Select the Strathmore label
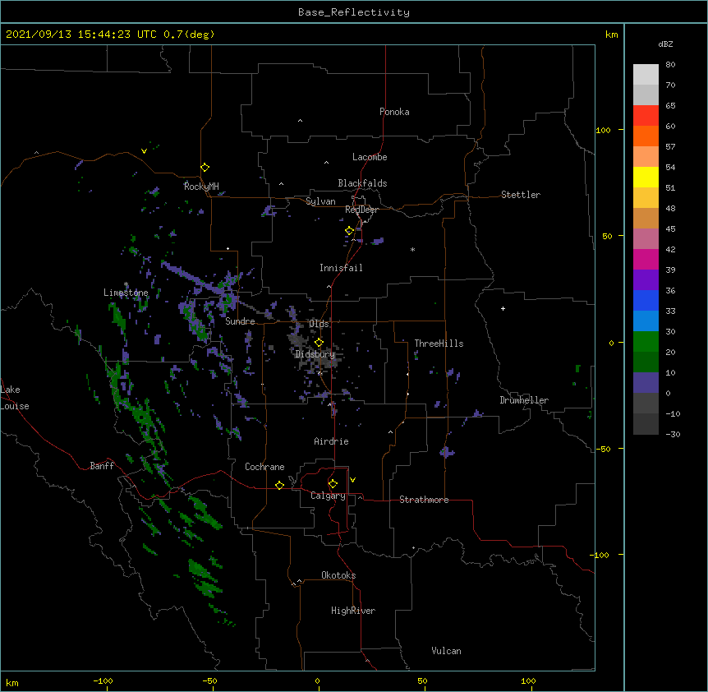708x692 pixels. [424, 500]
